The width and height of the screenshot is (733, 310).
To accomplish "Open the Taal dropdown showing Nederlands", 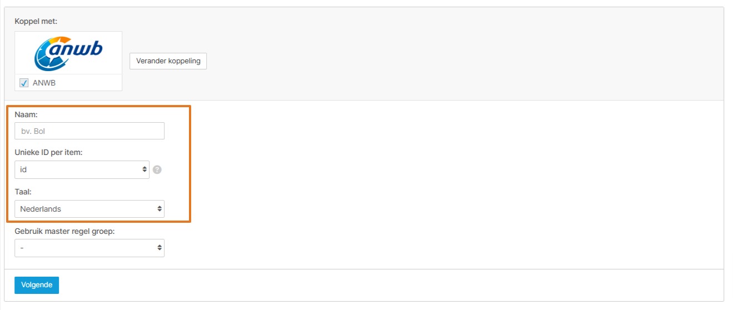I will [x=89, y=209].
